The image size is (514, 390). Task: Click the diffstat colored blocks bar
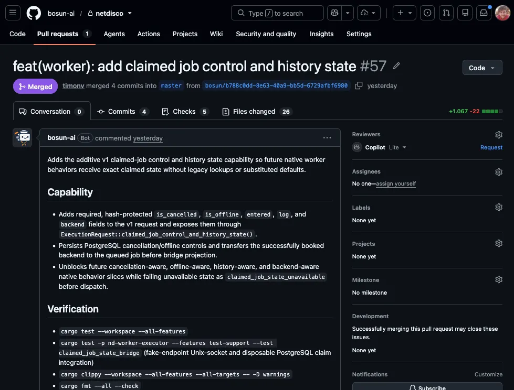[x=492, y=112]
